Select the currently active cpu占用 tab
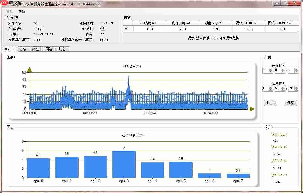The height and width of the screenshot is (193, 303). pos(10,49)
